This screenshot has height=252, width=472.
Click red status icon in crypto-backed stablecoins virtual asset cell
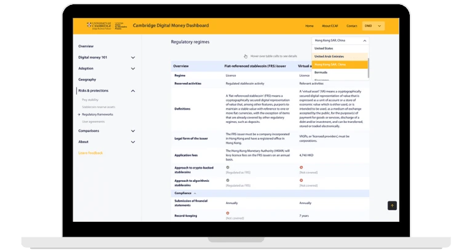301,168
